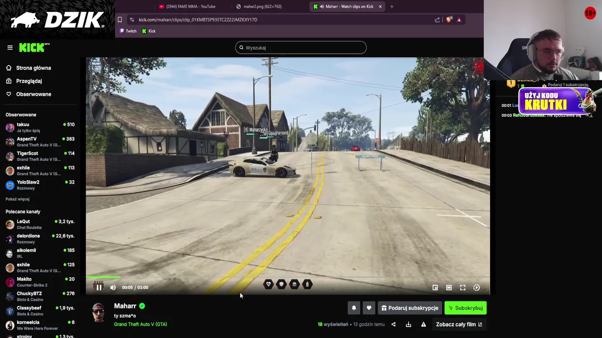Click the Strona główna home icon
602x338 pixels.
[9, 68]
